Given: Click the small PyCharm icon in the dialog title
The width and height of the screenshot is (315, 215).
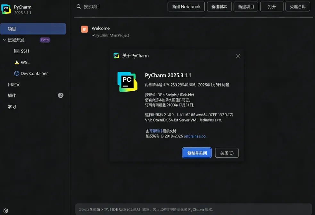Looking at the screenshot, I should click(x=116, y=56).
